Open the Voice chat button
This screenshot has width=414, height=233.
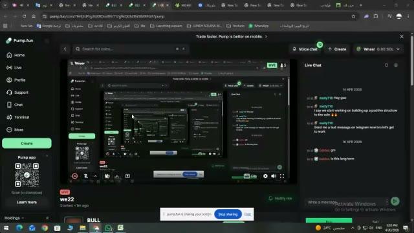coord(305,49)
